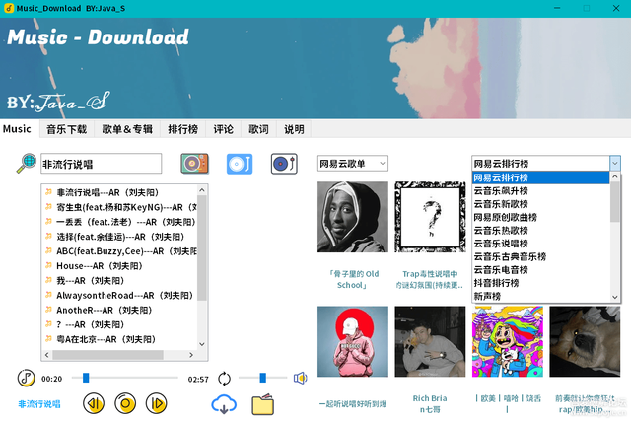The image size is (631, 421).
Task: Click the turntable record icon
Action: coord(284,164)
